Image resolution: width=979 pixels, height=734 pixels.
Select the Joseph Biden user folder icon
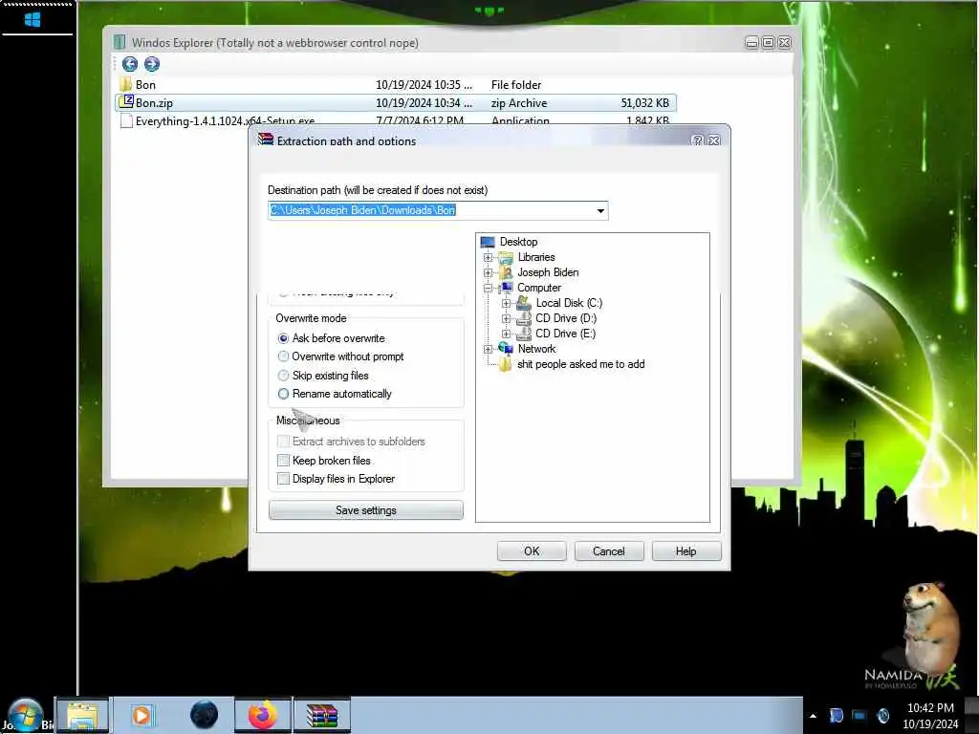[x=507, y=272]
